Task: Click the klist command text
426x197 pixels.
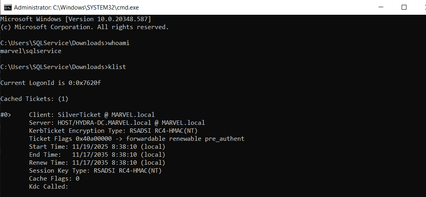Action: 117,67
